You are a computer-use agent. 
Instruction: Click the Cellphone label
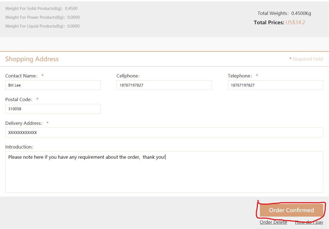point(128,76)
